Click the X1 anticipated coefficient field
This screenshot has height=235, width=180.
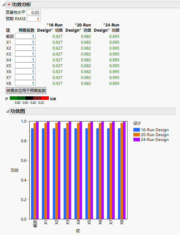[x=25, y=42]
